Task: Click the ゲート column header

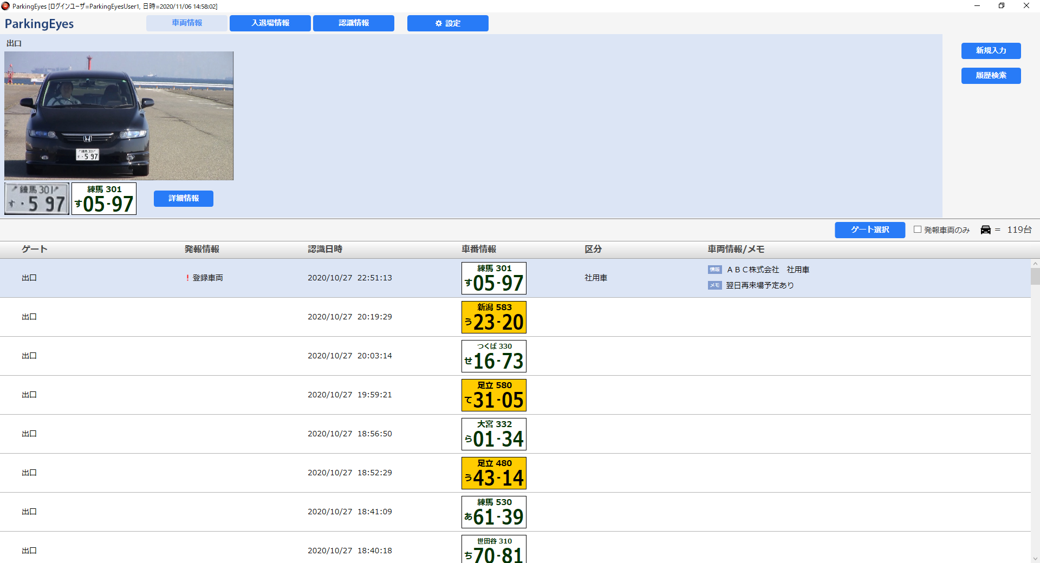Action: 35,249
